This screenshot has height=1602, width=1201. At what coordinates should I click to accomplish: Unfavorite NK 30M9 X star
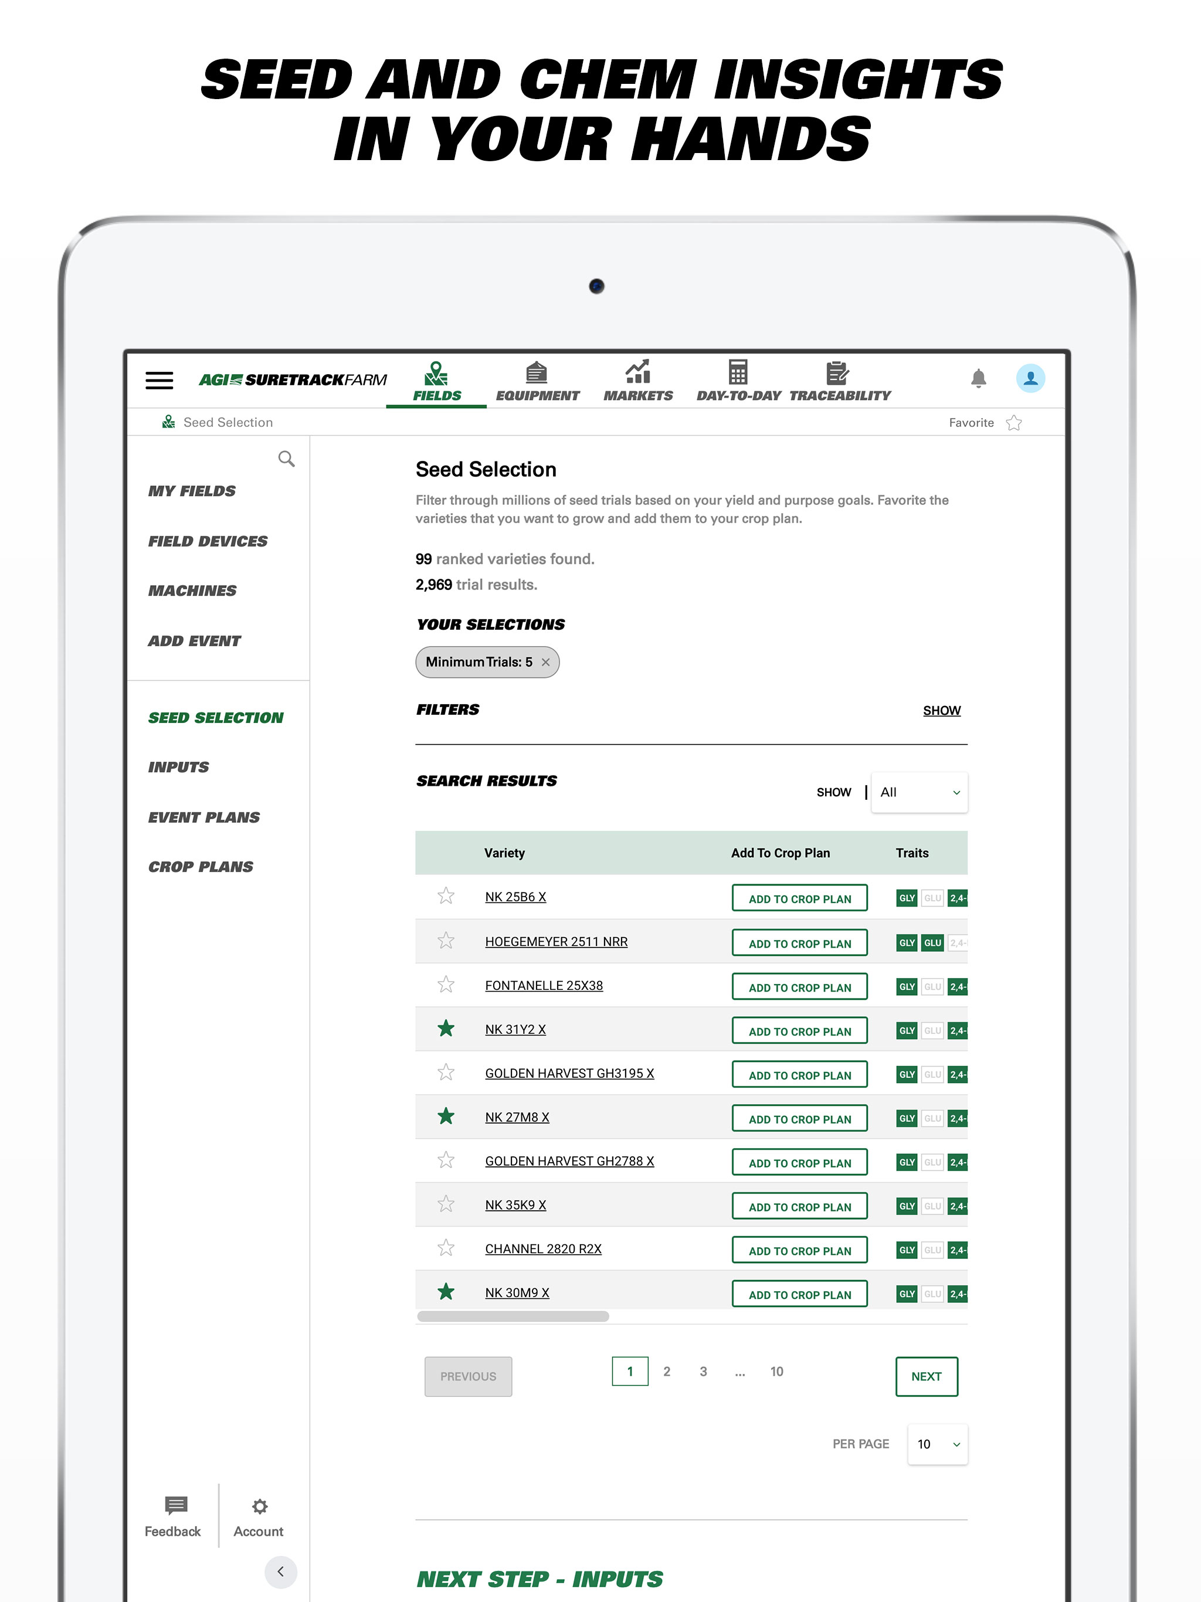coord(446,1291)
